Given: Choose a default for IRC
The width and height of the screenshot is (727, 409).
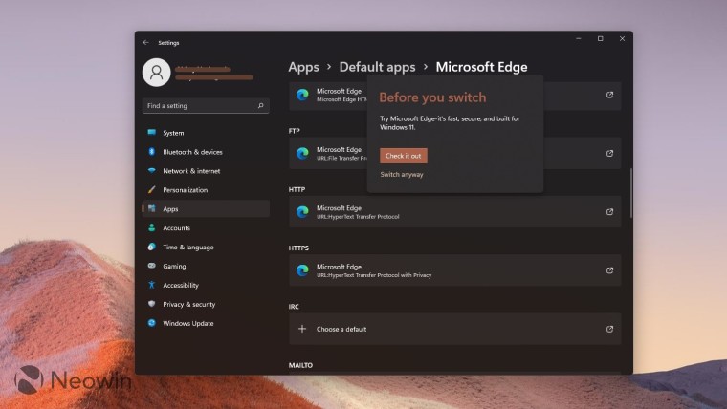Looking at the screenshot, I should (454, 329).
